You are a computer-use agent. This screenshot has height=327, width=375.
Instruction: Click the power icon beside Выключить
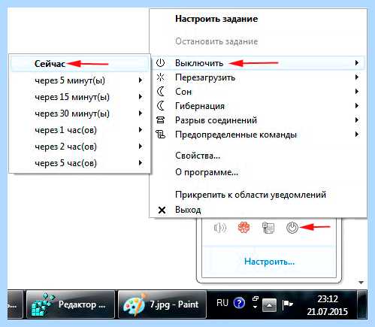160,63
